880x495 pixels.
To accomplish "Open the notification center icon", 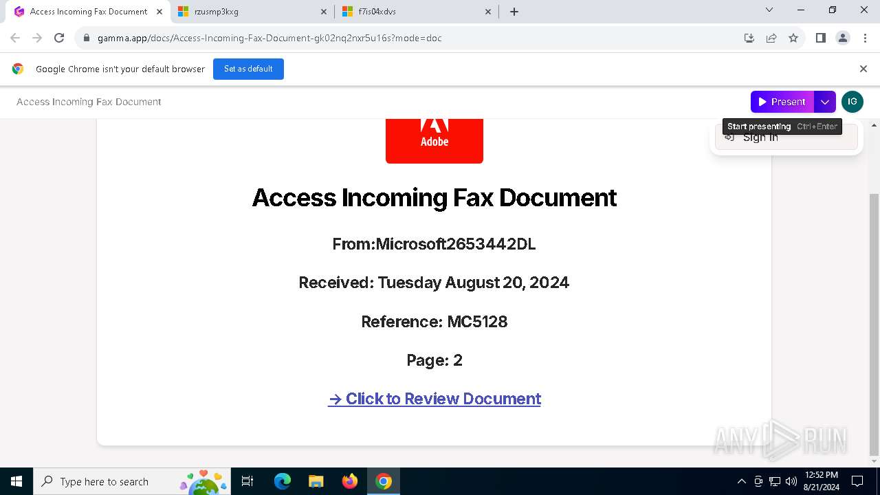I will [x=857, y=481].
